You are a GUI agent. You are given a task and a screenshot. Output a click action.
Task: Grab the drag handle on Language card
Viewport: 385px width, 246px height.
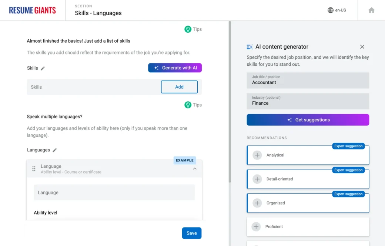pyautogui.click(x=34, y=169)
